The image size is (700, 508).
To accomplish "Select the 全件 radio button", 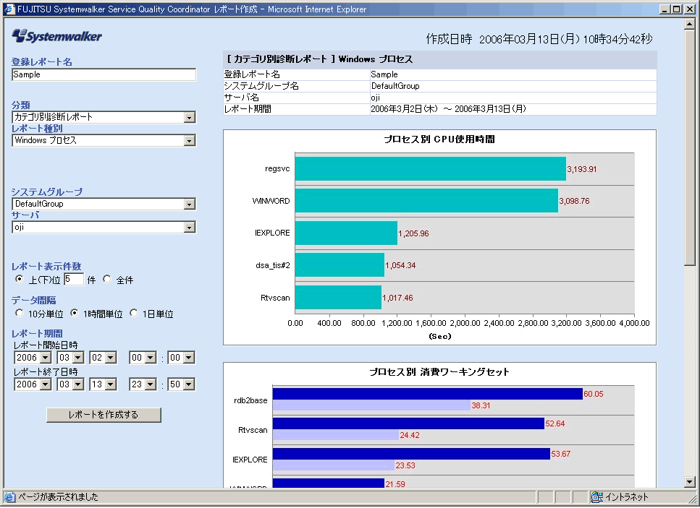I will (x=106, y=279).
